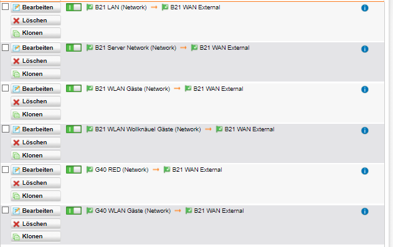
Task: View info for B21 WLAN Wollknäuel Gäste rule
Action: point(365,131)
